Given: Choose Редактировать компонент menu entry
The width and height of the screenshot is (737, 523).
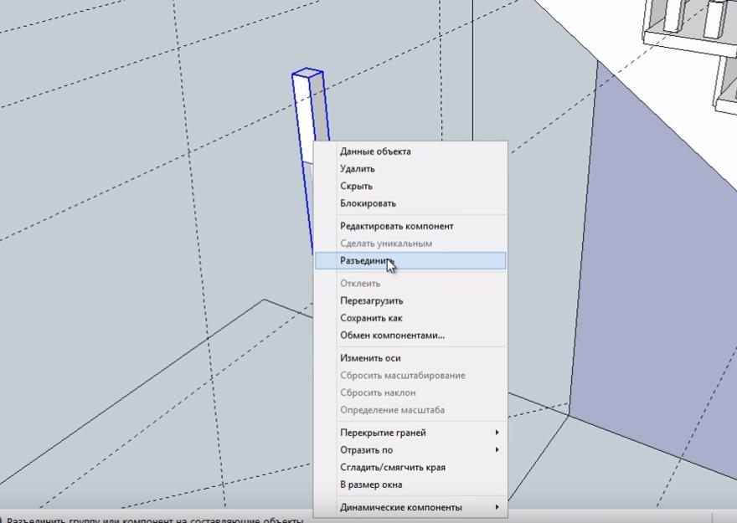Looking at the screenshot, I should [396, 226].
